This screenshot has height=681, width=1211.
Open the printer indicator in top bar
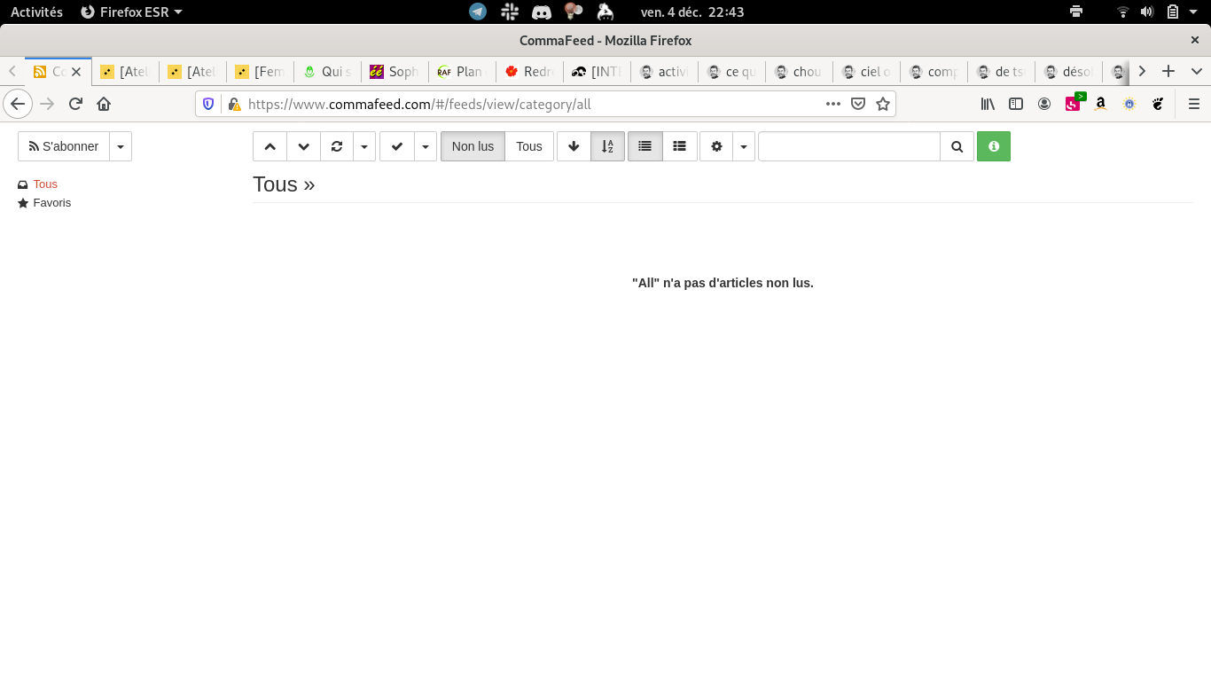tap(1076, 12)
